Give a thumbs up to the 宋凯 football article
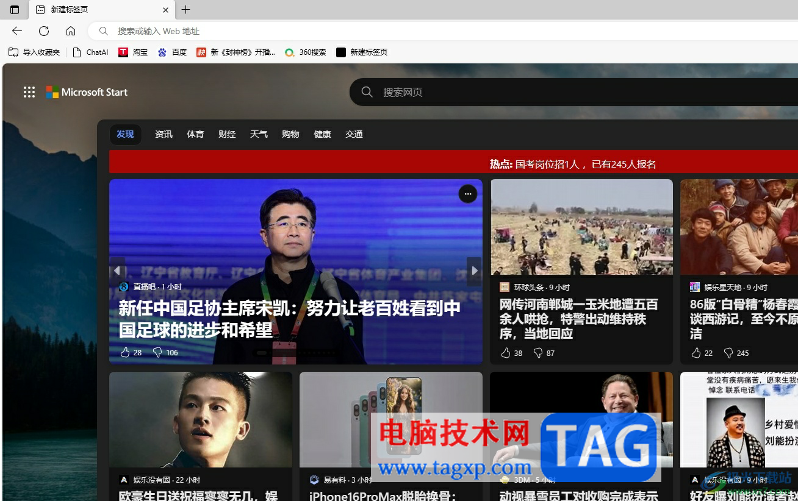This screenshot has width=798, height=501. point(124,352)
